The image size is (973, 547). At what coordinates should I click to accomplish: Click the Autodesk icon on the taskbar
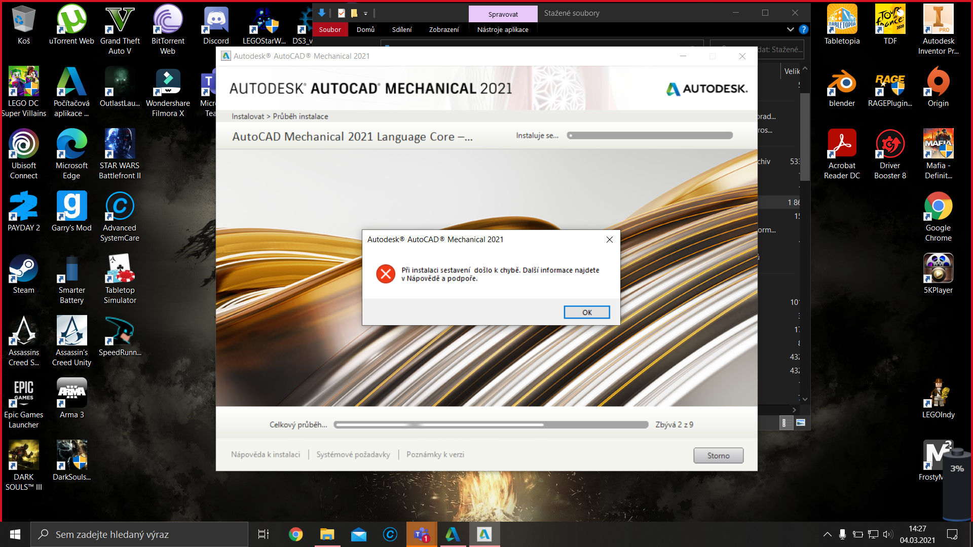coord(453,534)
